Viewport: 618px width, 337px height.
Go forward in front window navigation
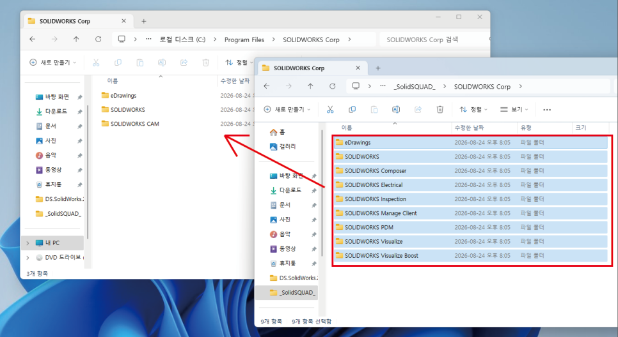pyautogui.click(x=289, y=86)
